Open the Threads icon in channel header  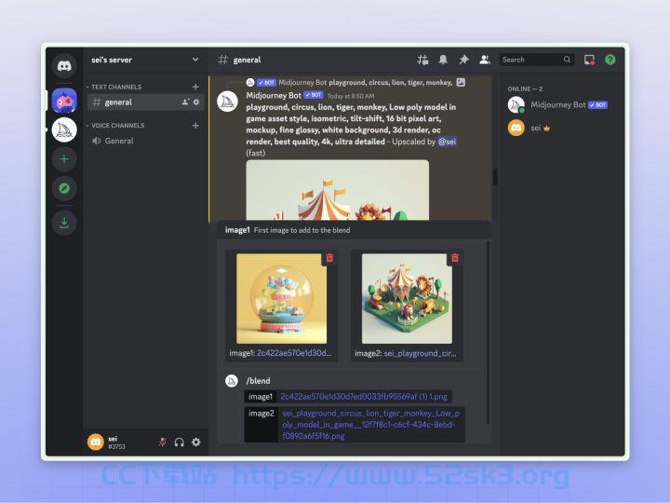422,60
